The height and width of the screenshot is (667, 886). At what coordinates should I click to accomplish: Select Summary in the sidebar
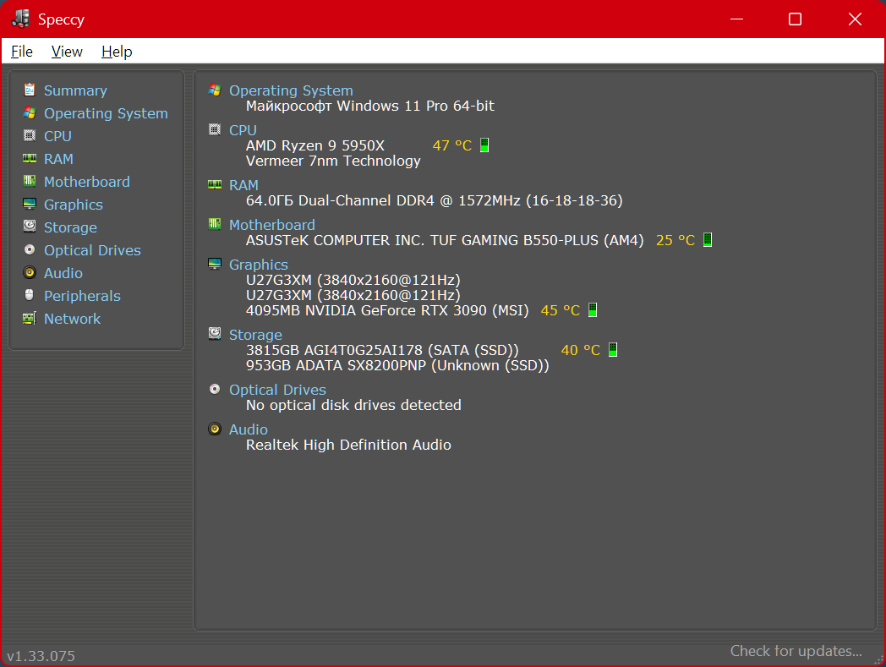pyautogui.click(x=75, y=90)
